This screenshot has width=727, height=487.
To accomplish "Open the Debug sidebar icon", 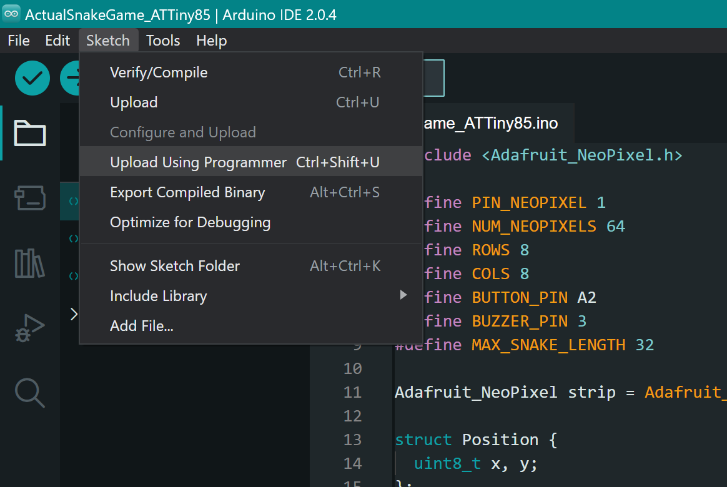I will (x=30, y=328).
